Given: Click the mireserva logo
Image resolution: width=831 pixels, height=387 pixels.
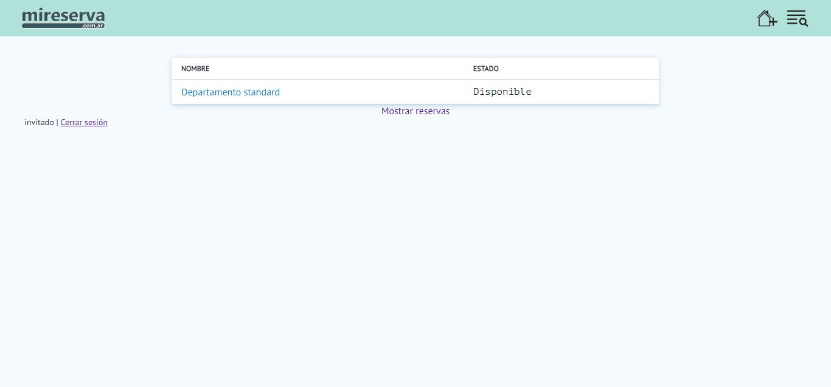Looking at the screenshot, I should coord(63,16).
